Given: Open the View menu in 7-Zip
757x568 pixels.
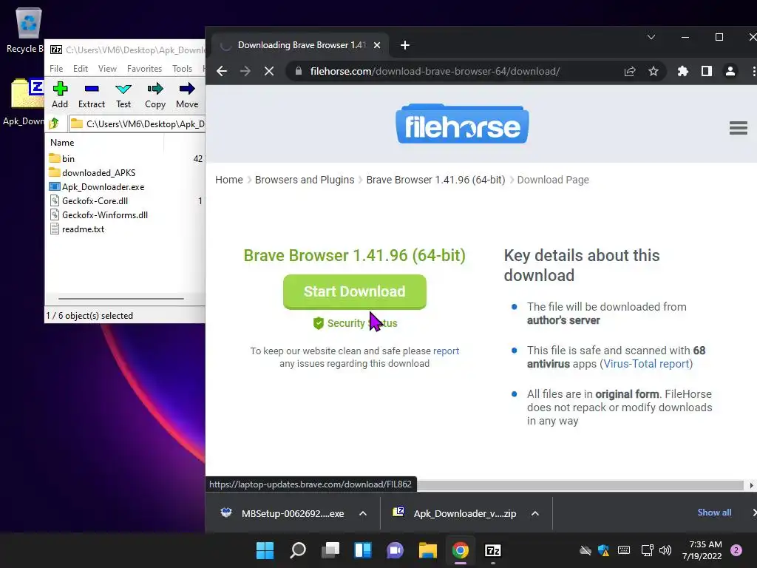Looking at the screenshot, I should point(107,69).
